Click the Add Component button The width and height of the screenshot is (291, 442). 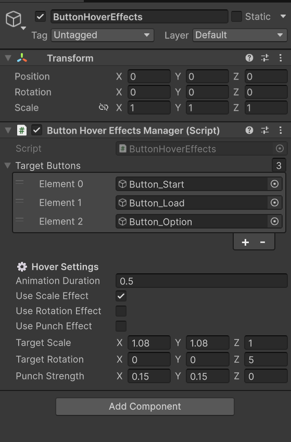pyautogui.click(x=145, y=407)
